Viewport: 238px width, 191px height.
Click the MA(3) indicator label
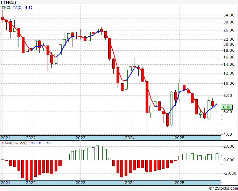point(17,8)
